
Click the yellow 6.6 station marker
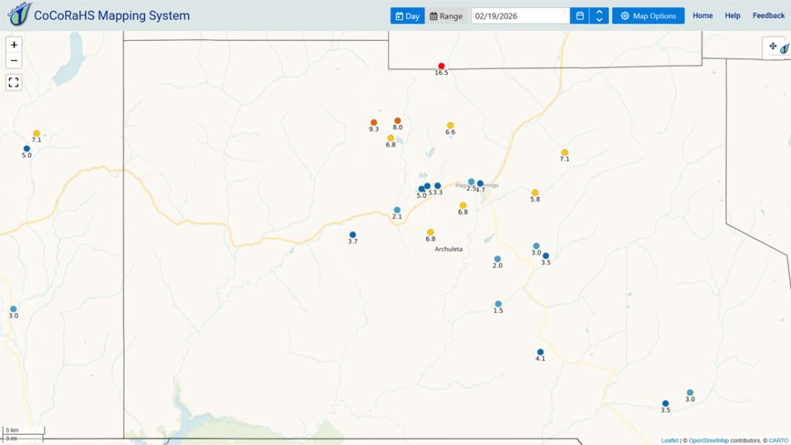click(x=450, y=126)
